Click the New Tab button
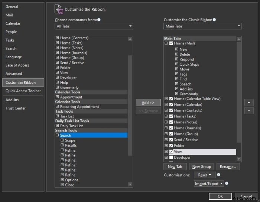The height and width of the screenshot is (202, 260). click(x=175, y=166)
